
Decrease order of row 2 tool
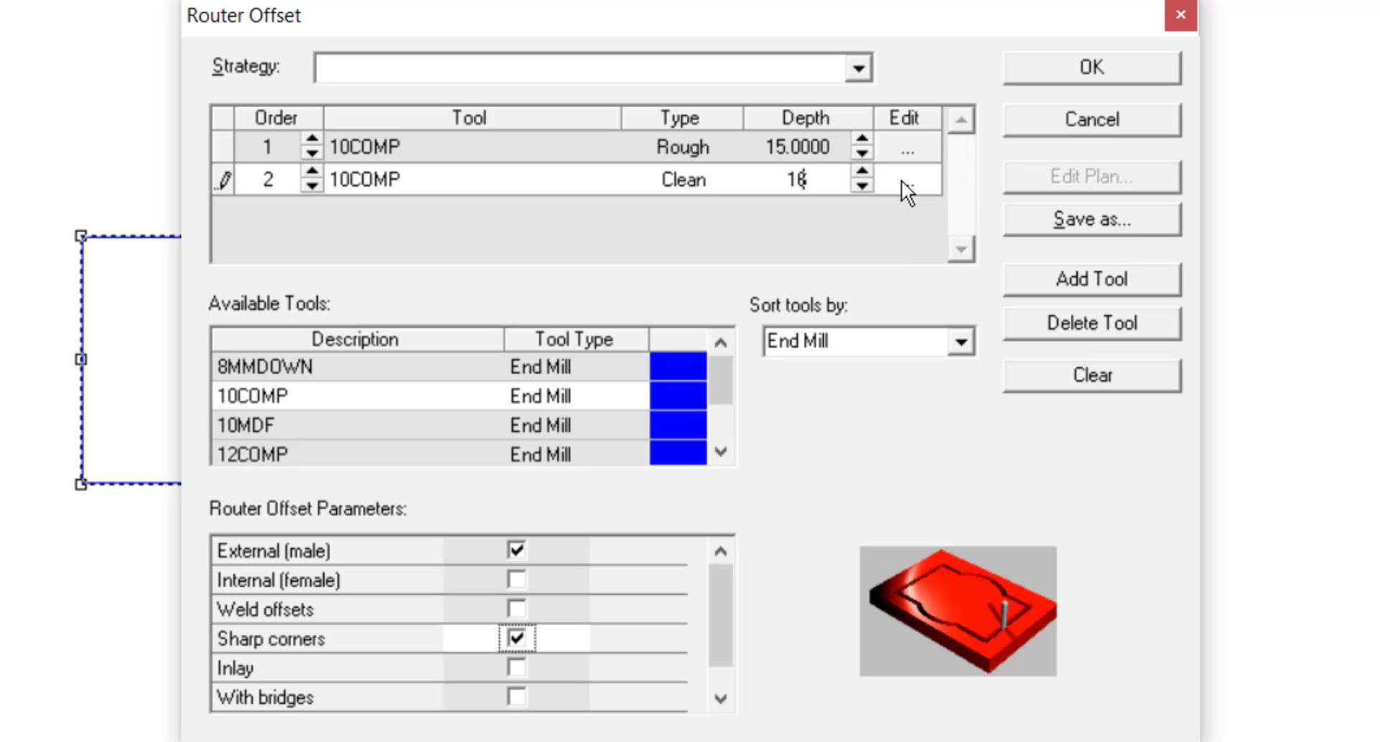pyautogui.click(x=312, y=185)
